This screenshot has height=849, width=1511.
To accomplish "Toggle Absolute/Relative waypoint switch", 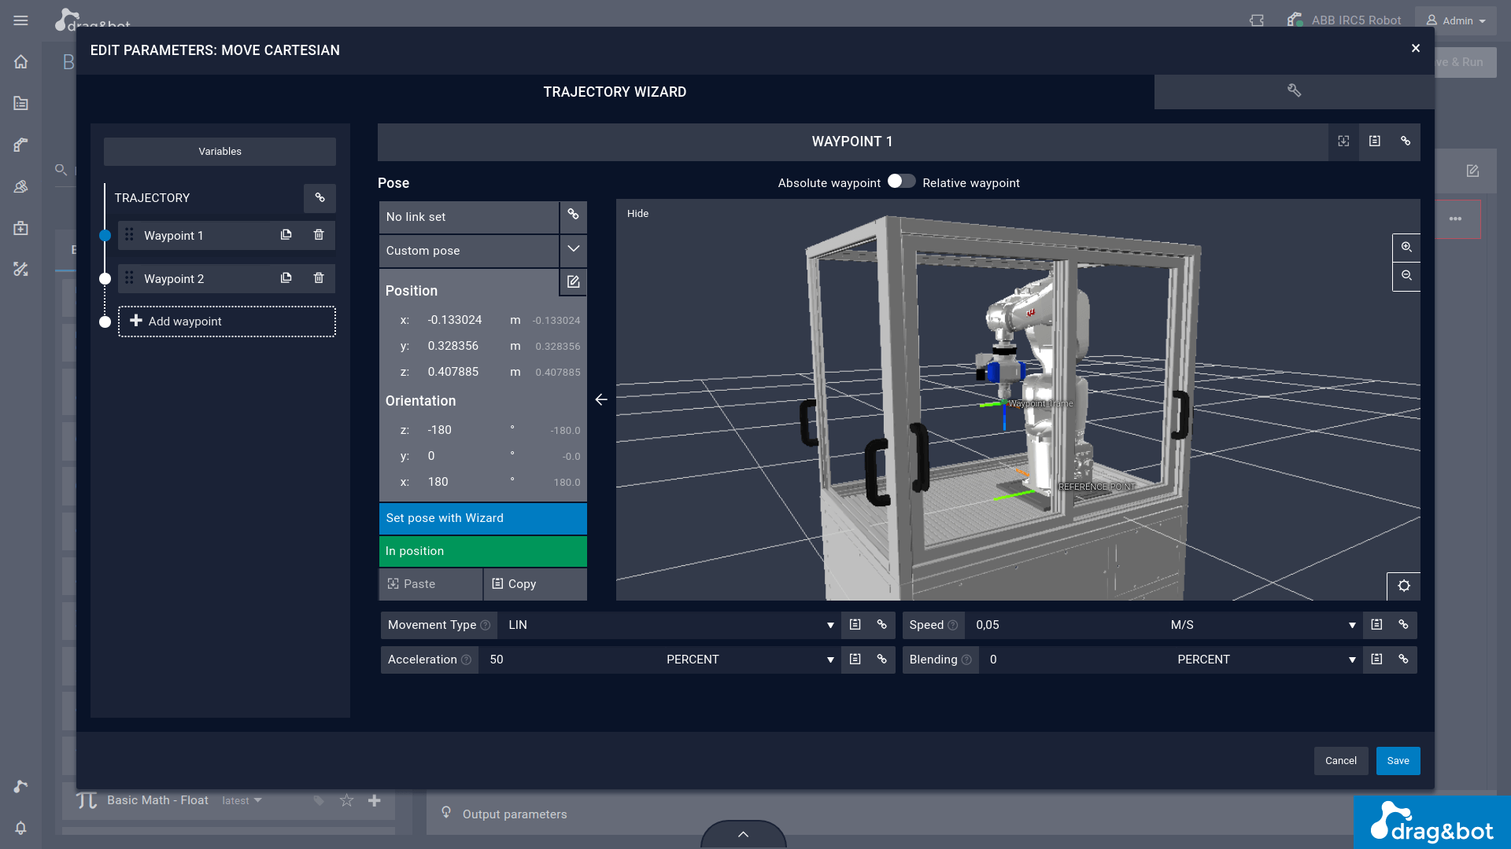I will pyautogui.click(x=901, y=182).
